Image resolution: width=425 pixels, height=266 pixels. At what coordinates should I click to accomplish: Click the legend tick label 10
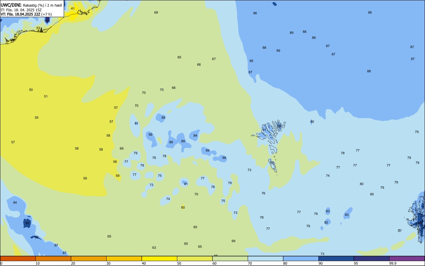coord(38,263)
